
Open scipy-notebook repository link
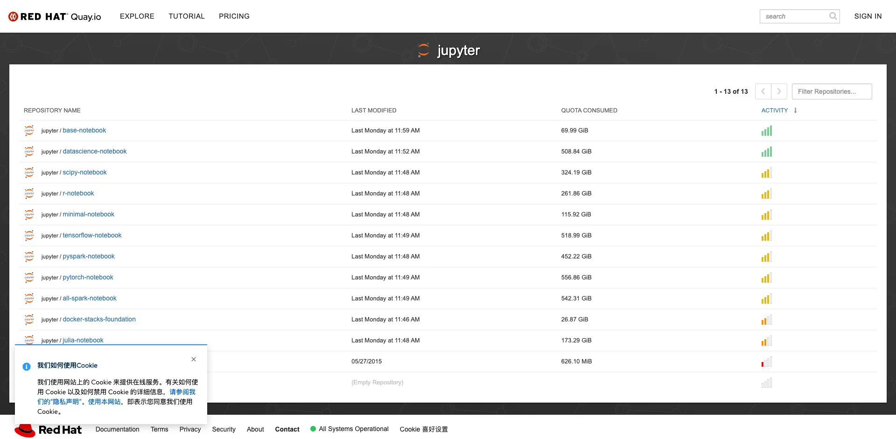85,173
